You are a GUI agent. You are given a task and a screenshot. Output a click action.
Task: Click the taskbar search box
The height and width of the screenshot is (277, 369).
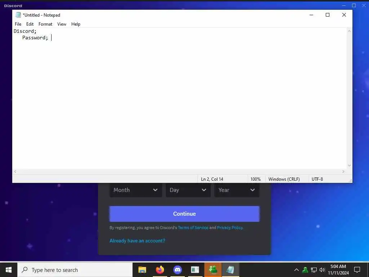click(x=75, y=270)
